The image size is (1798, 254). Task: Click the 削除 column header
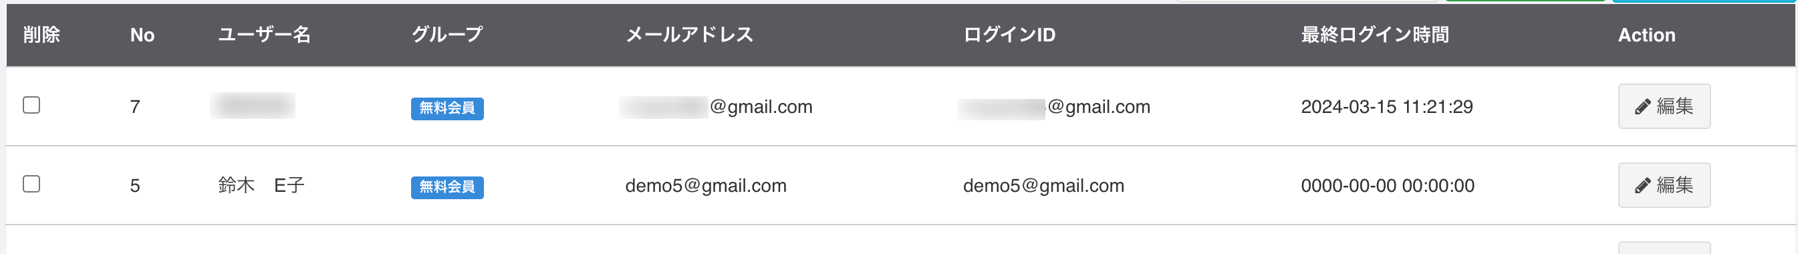click(x=41, y=35)
